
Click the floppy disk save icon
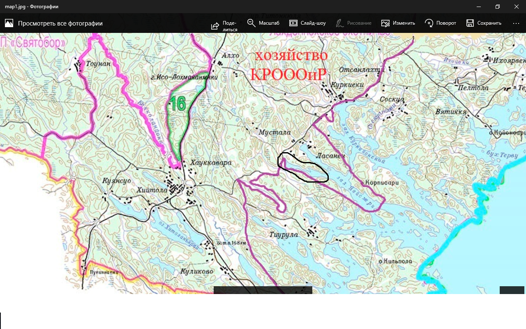coord(471,23)
